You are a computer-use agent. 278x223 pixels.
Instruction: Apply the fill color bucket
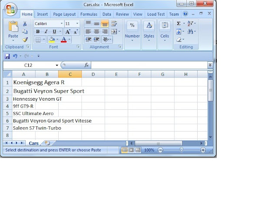coord(52,40)
